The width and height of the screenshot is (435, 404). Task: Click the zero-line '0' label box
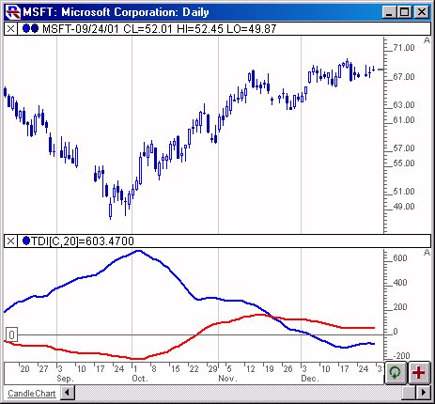pyautogui.click(x=11, y=334)
